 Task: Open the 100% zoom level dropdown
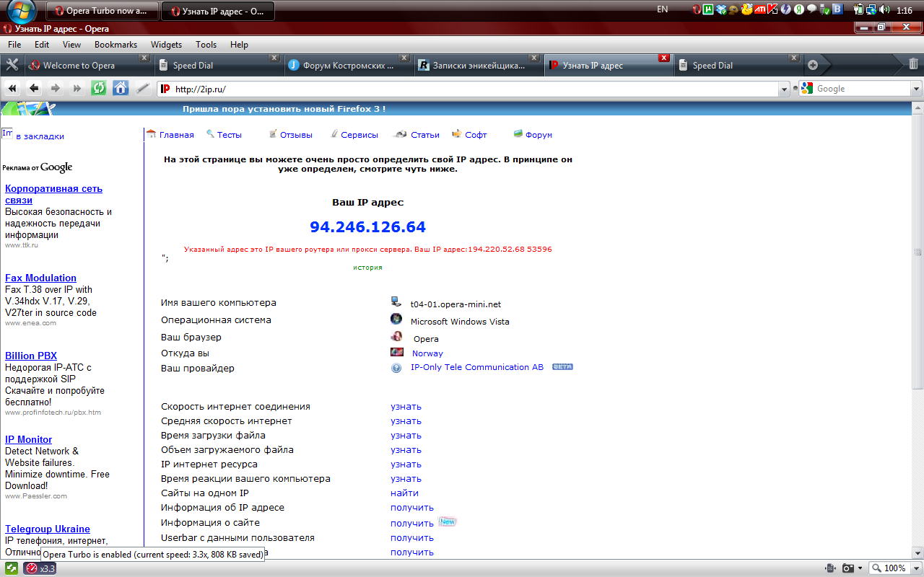pyautogui.click(x=915, y=568)
